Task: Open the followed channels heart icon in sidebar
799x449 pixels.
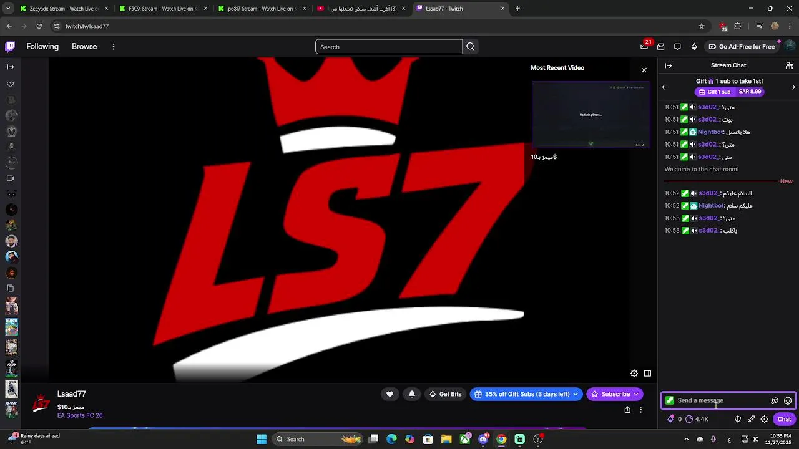Action: [10, 84]
